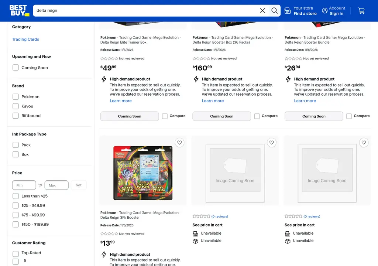Save Delta Reign 3Pk Booster with heart icon
The image size is (378, 266).
tap(179, 143)
